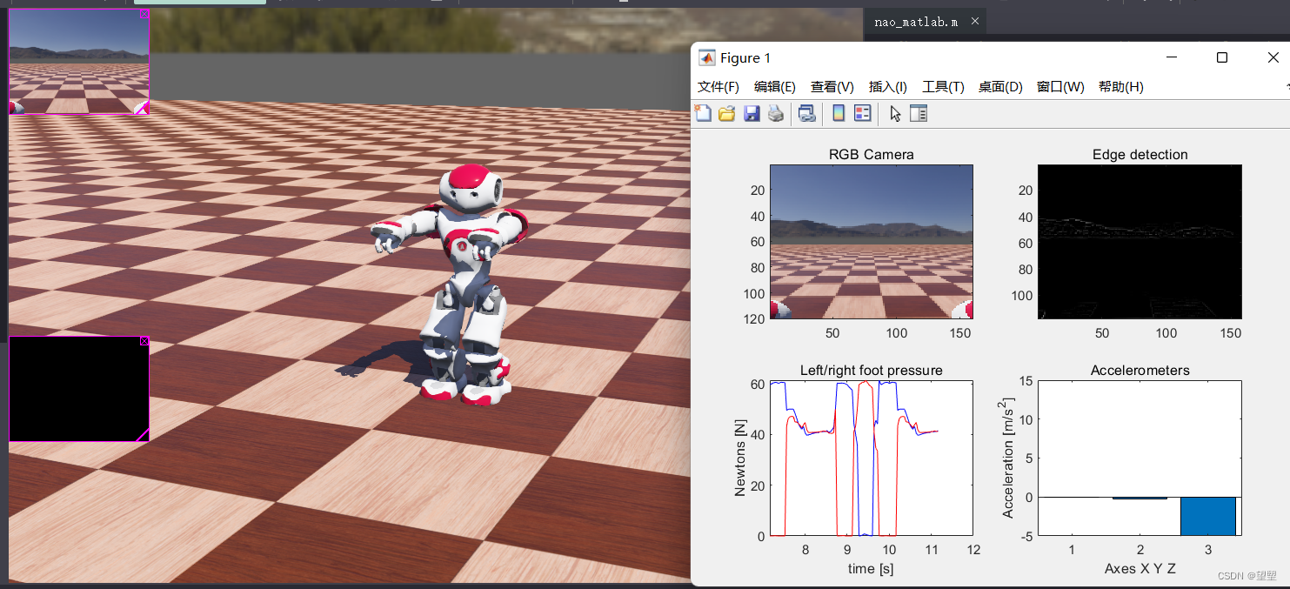
Task: Open a saved figure file
Action: pos(726,113)
